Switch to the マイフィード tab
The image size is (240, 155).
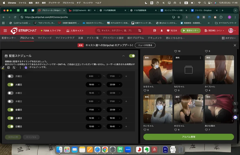pos(45,38)
